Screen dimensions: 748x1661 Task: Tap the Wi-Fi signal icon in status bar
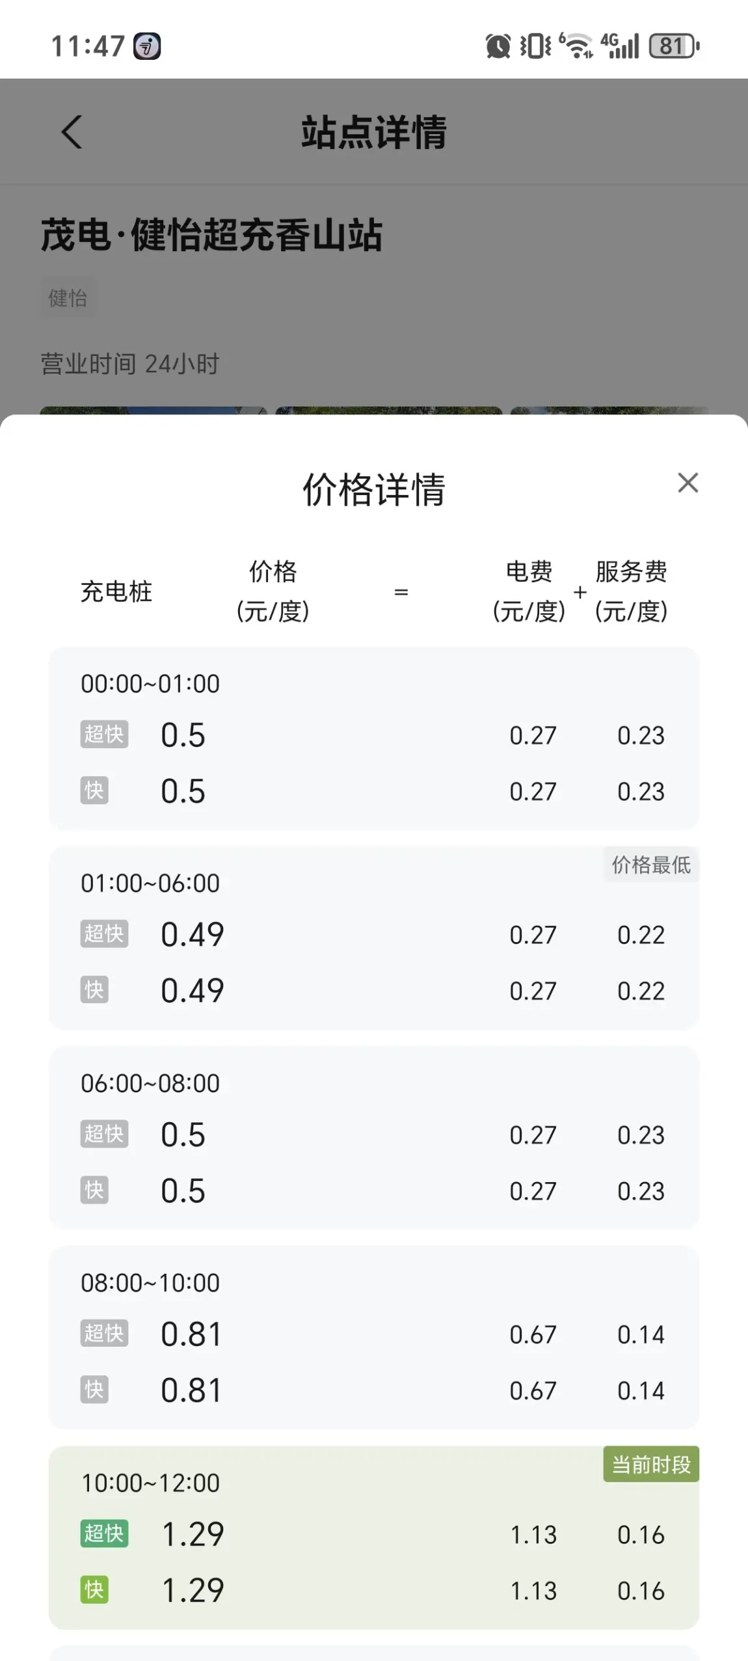[x=576, y=46]
